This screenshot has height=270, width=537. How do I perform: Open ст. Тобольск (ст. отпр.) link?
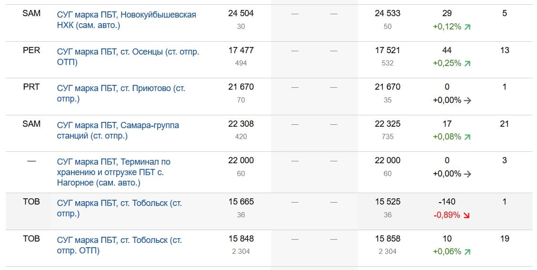tap(119, 208)
